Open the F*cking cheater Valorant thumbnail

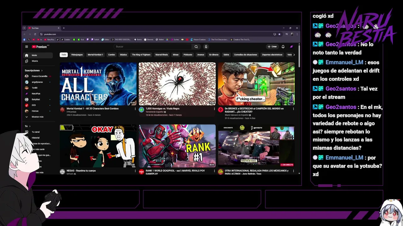point(256,84)
